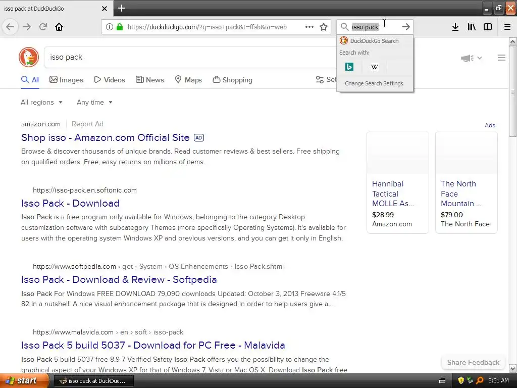517x388 pixels.
Task: Expand the All regions dropdown
Action: pyautogui.click(x=41, y=102)
